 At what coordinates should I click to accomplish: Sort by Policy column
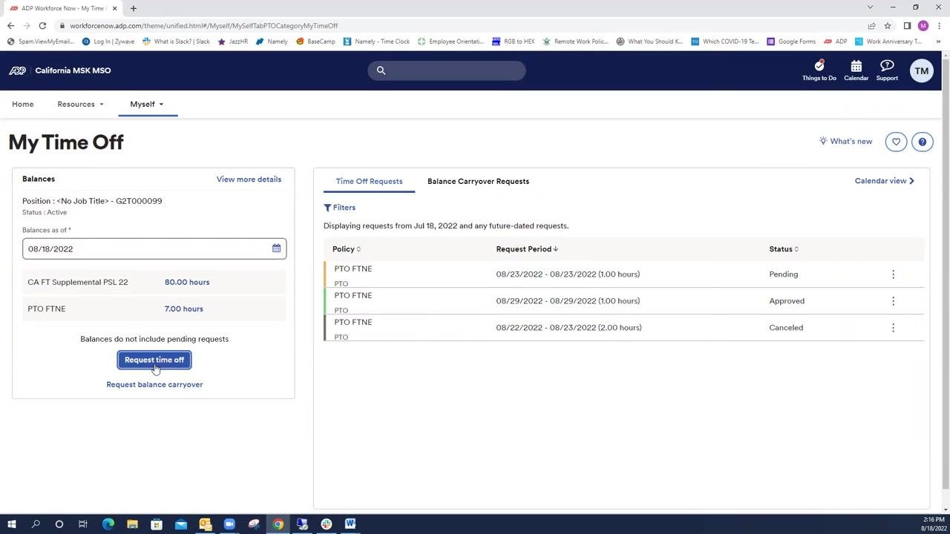[x=346, y=249]
